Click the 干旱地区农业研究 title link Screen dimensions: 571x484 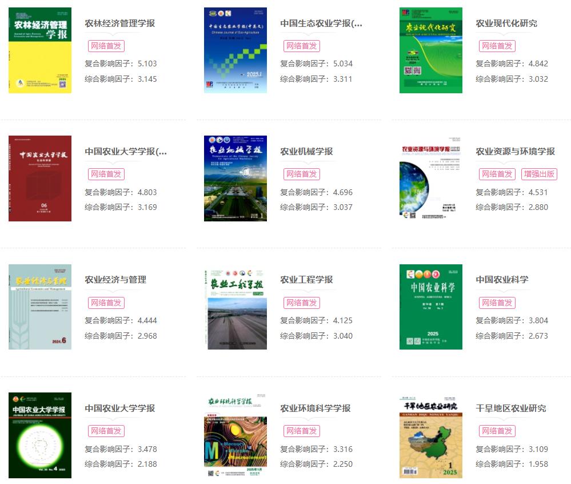(510, 408)
